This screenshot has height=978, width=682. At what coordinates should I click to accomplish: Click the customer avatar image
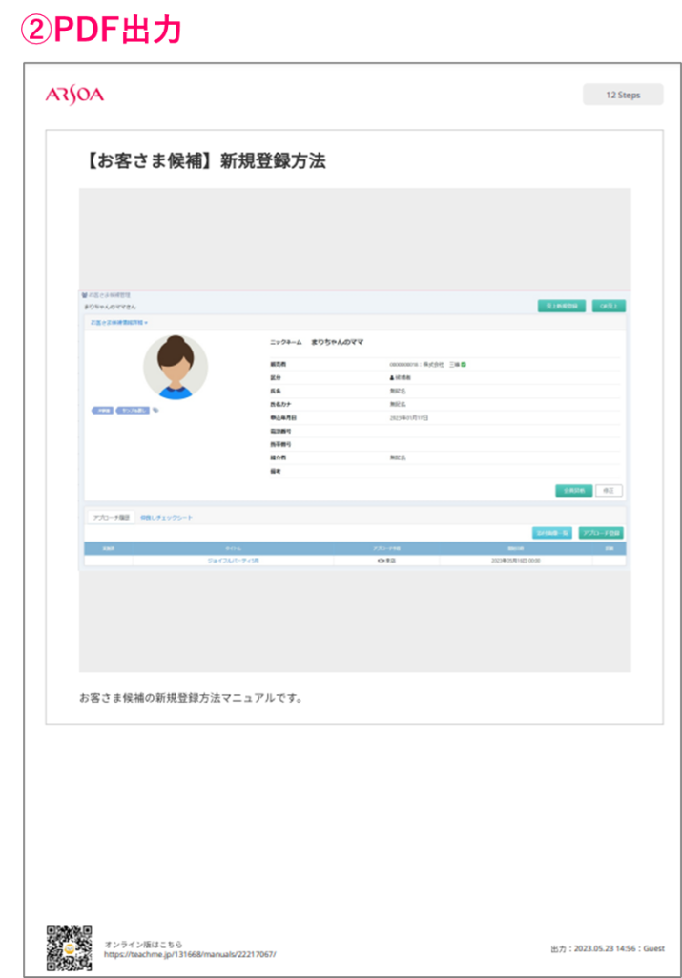(x=176, y=367)
